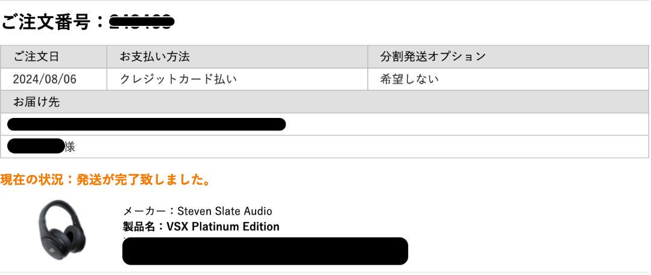Select the 2024/08/06 order date cell
Image resolution: width=651 pixels, height=275 pixels.
(x=54, y=79)
